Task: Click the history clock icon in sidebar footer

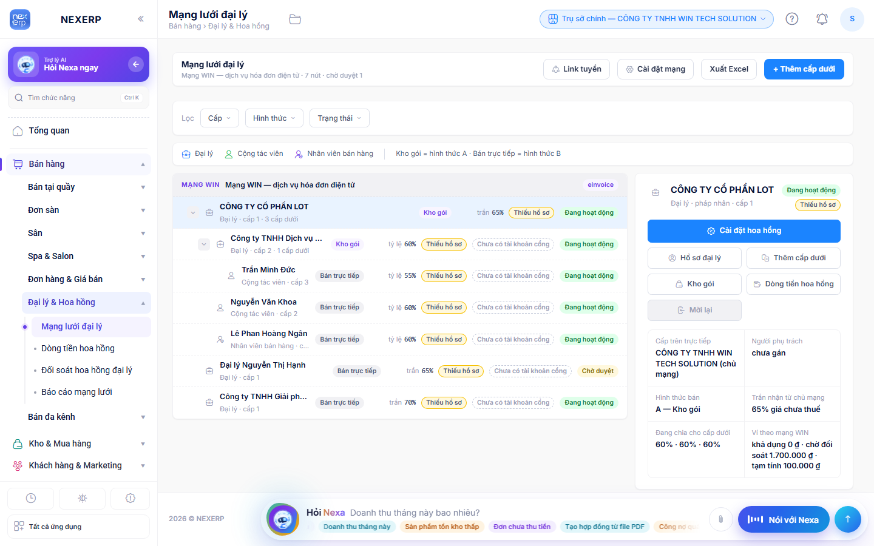Action: [31, 498]
